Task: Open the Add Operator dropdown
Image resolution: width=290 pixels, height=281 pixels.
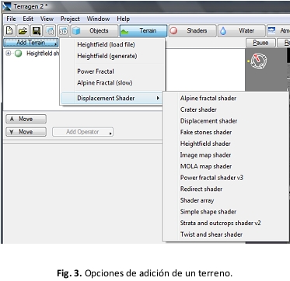Action: 82,132
